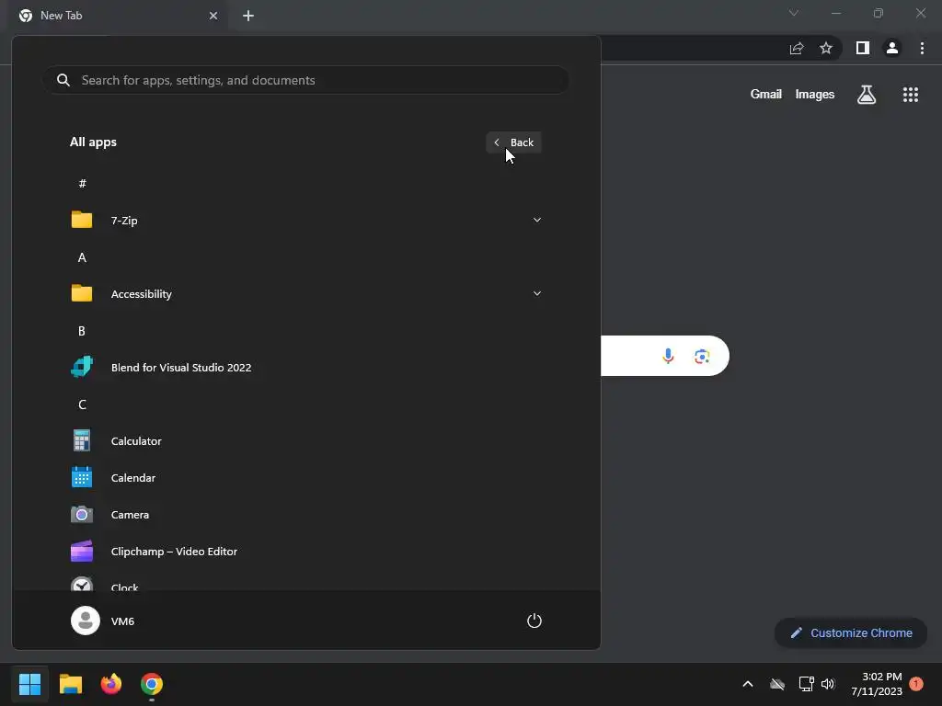Screen dimensions: 942x706
Task: Open Chrome tab search dropdown arrow
Action: tap(794, 13)
